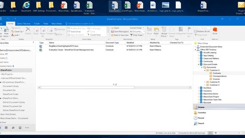Open the Calendar navigation icon
245x138 pixels.
6,128
